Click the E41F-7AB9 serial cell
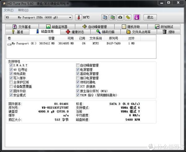 tap(113, 43)
